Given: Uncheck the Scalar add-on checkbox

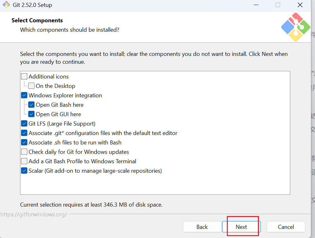Looking at the screenshot, I should 24,171.
